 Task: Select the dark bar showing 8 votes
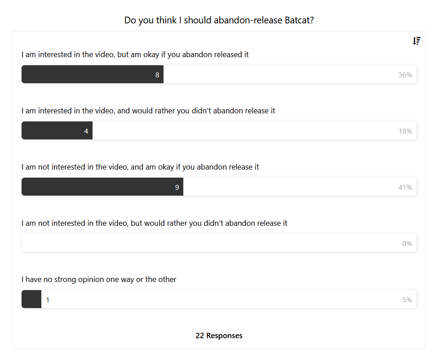[x=93, y=74]
